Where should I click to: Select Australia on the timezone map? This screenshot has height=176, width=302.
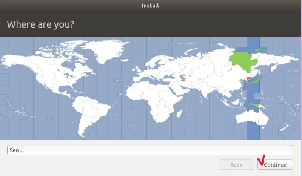(x=252, y=117)
